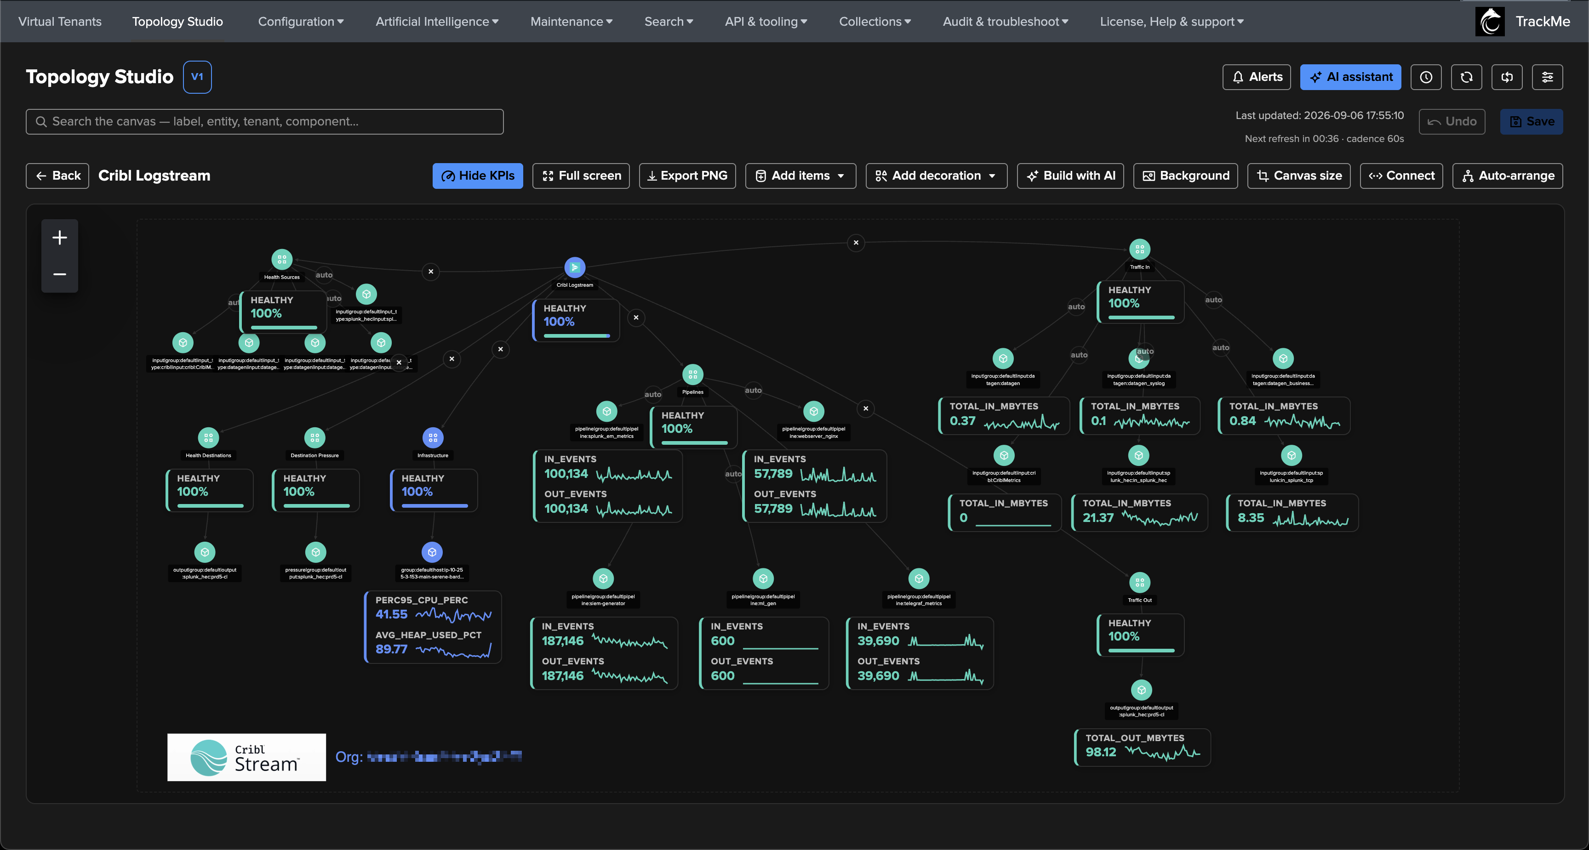The width and height of the screenshot is (1589, 850).
Task: Remove edge between Health Sources and Cribl Logstream
Action: [430, 271]
